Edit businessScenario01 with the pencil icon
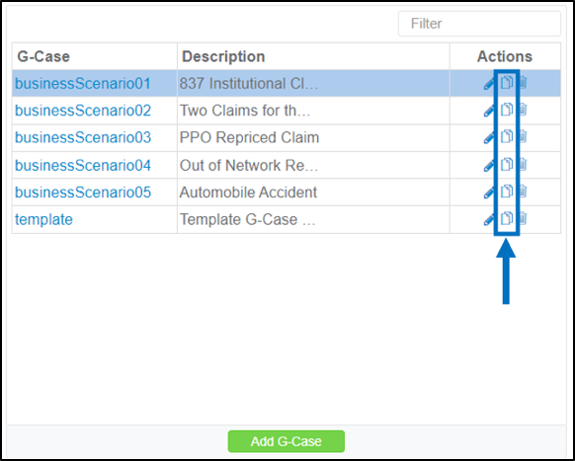 point(489,84)
